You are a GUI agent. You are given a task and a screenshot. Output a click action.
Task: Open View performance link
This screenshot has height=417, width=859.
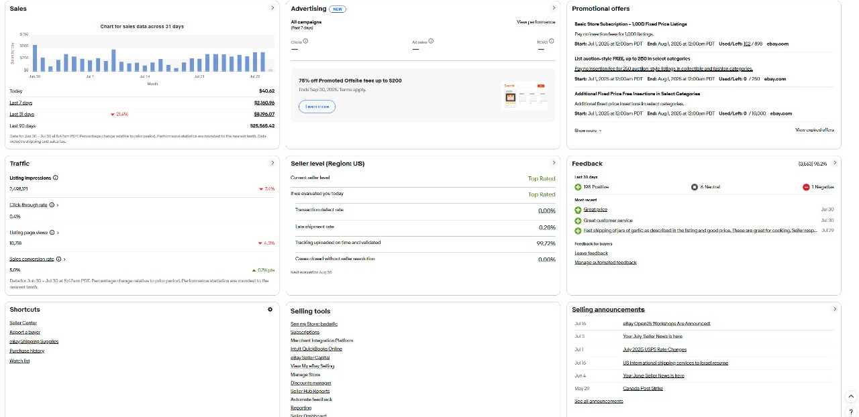point(536,22)
